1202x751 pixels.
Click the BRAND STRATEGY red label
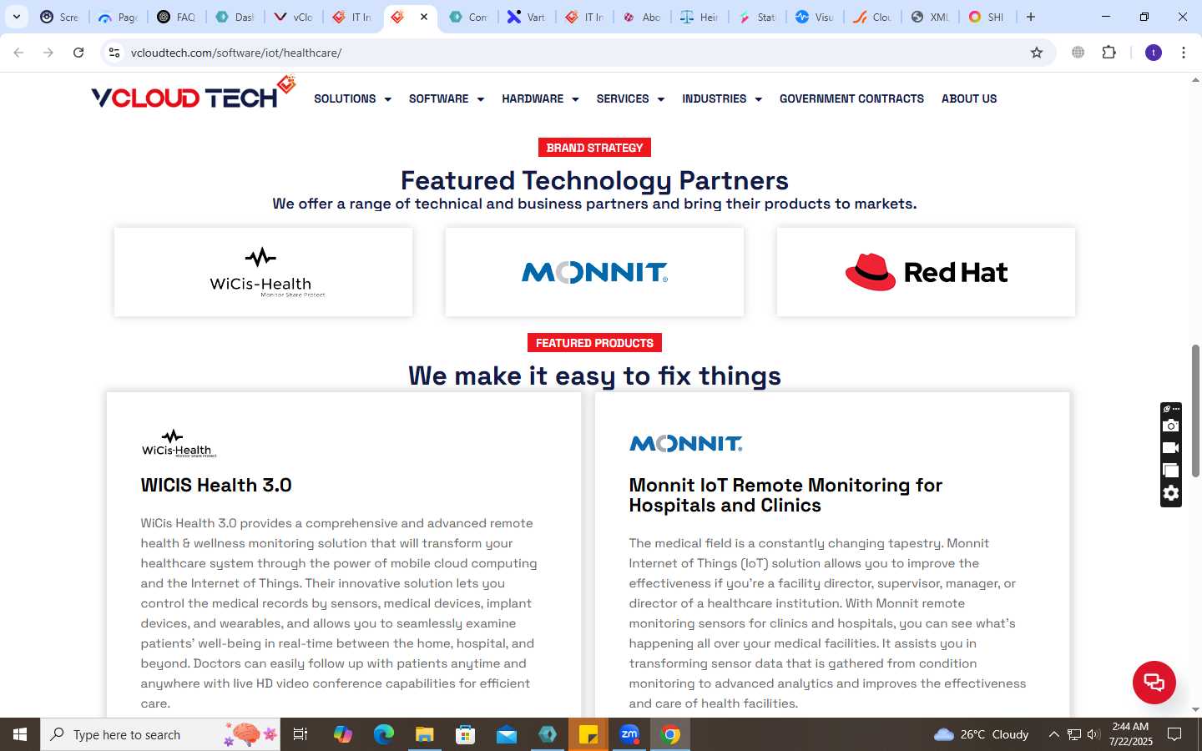tap(594, 148)
